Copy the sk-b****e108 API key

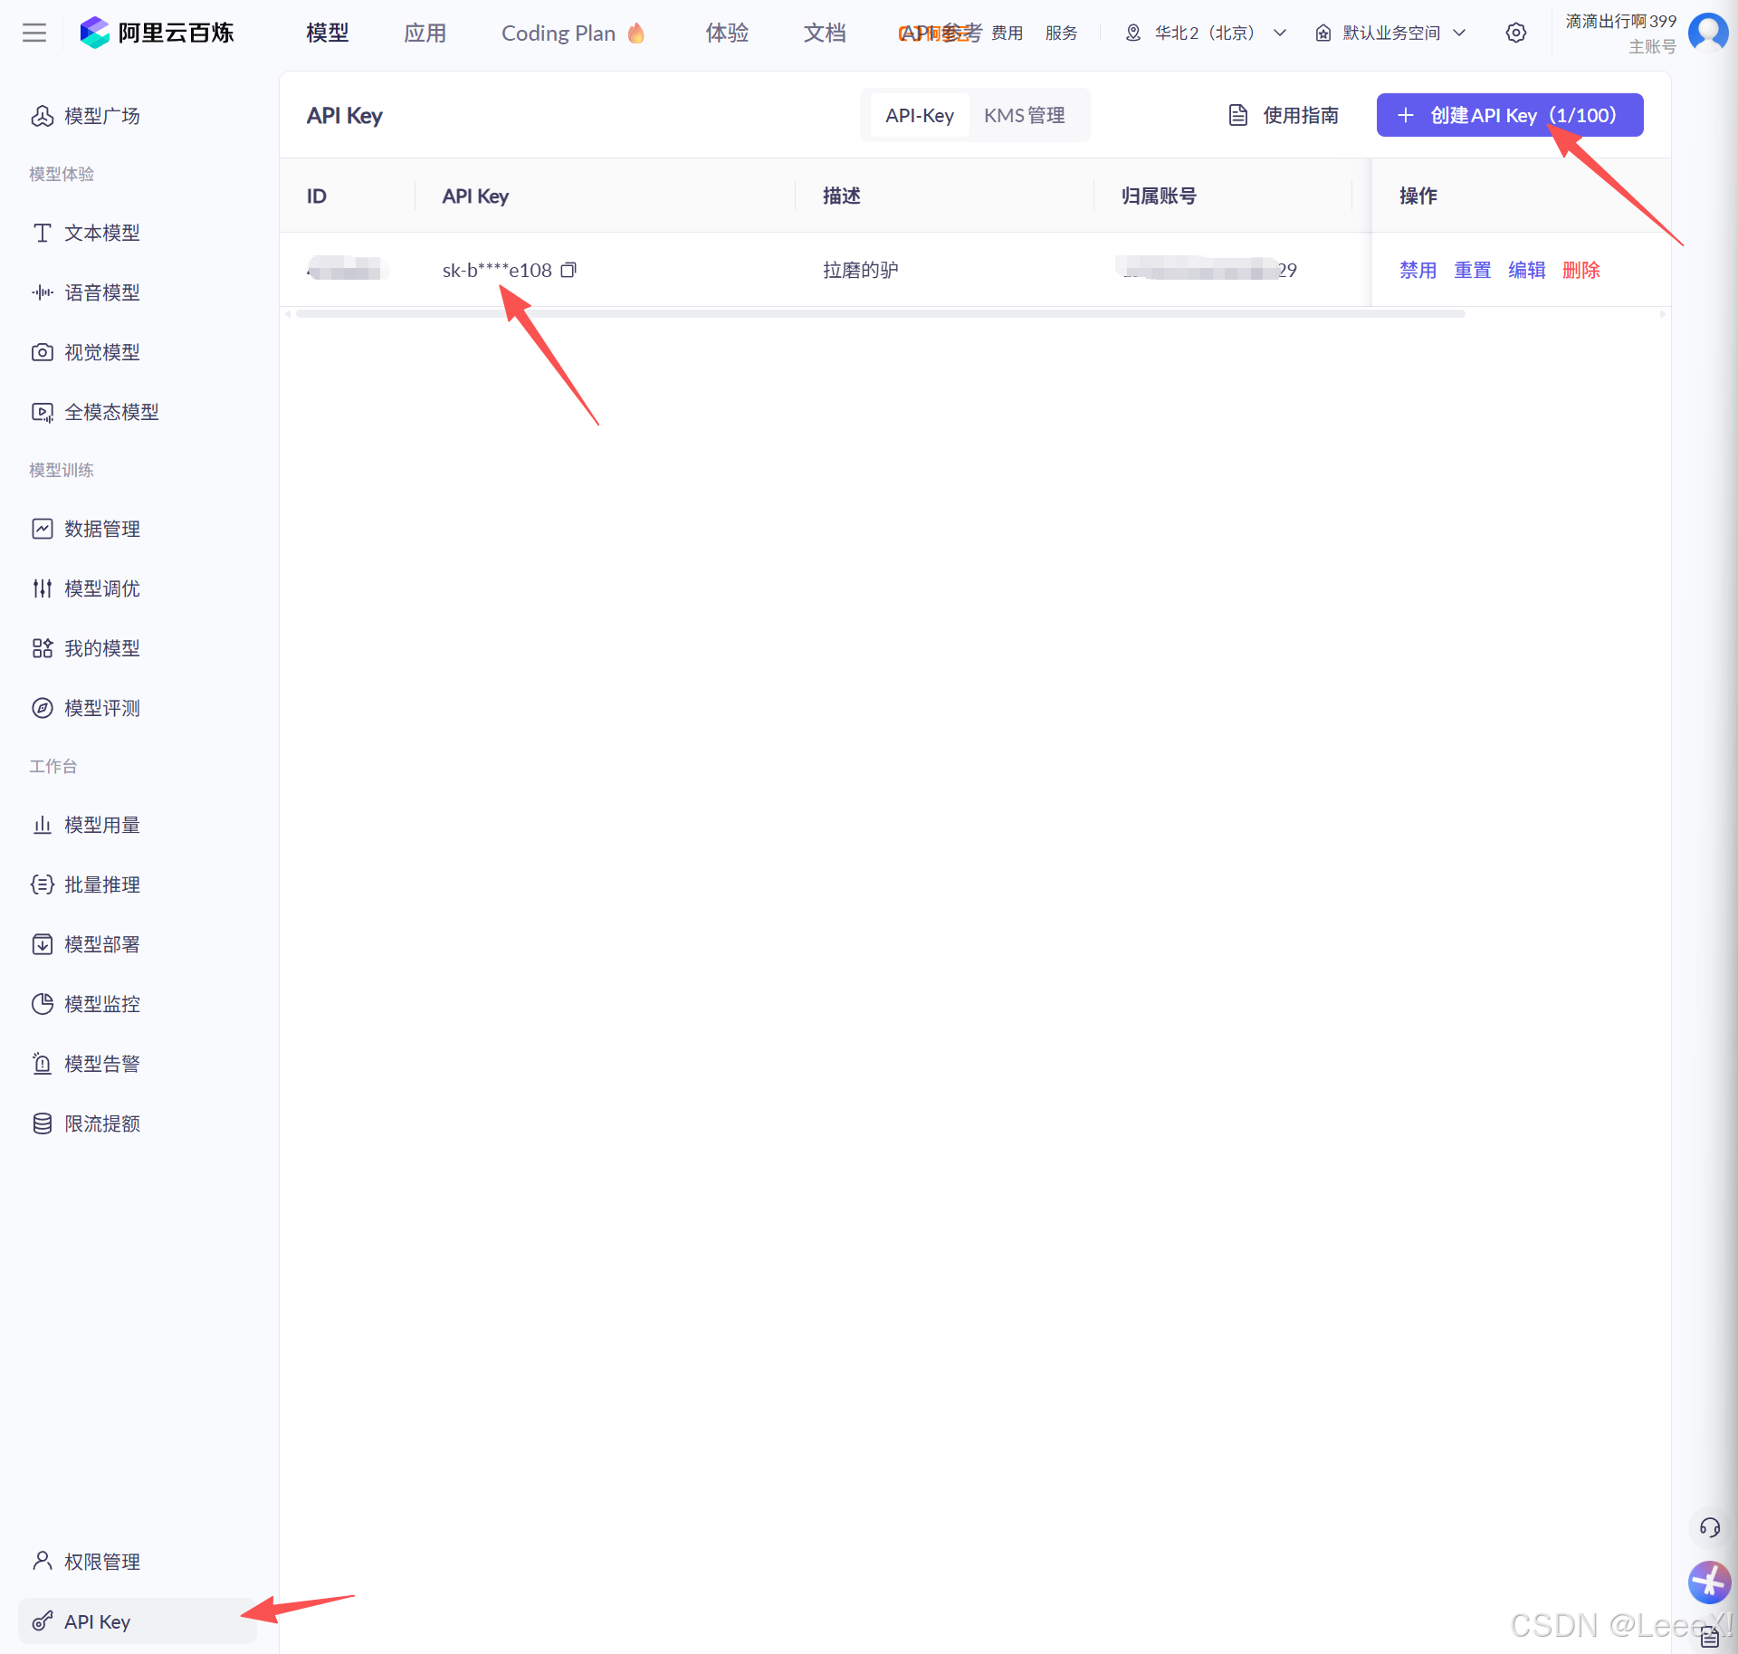pos(568,270)
